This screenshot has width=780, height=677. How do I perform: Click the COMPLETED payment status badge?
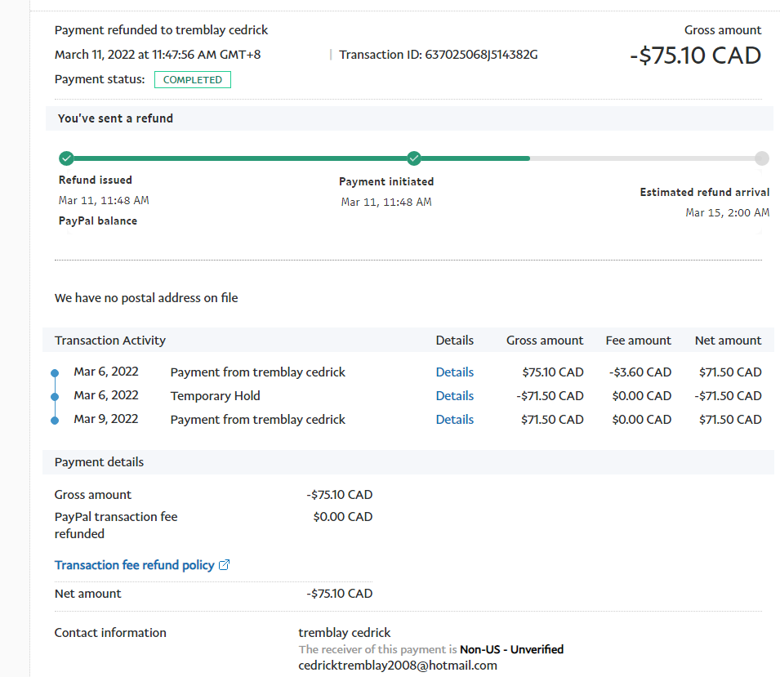coord(193,80)
